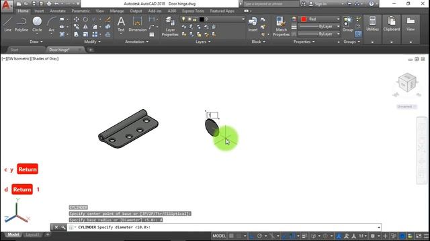Toggle layer freeze sun icon

[x=189, y=19]
